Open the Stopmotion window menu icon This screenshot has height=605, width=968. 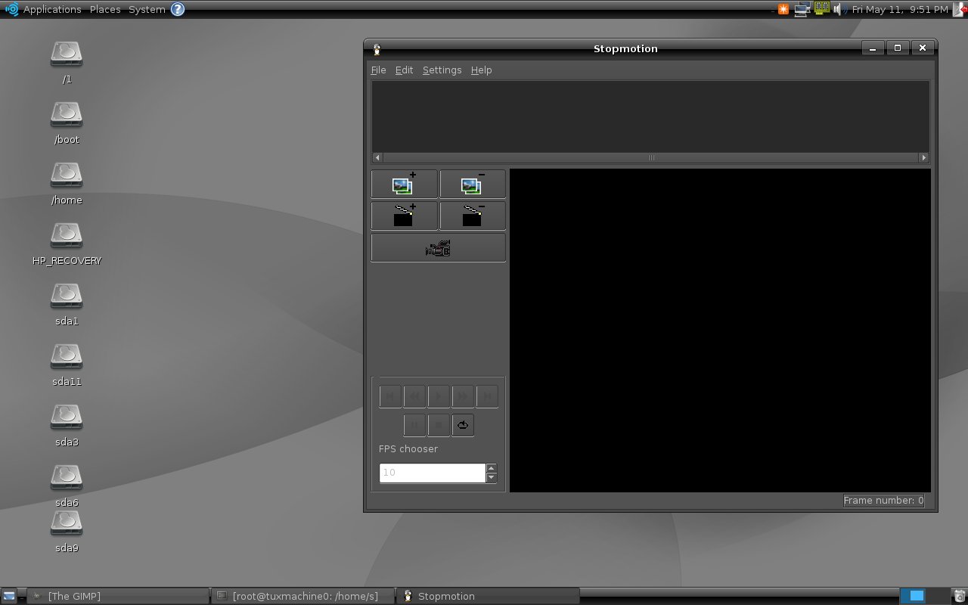(377, 49)
